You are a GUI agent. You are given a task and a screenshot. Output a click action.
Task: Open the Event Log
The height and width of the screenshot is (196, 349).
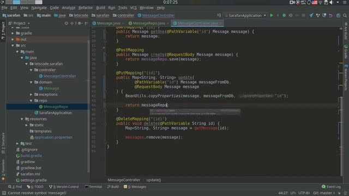(x=331, y=187)
